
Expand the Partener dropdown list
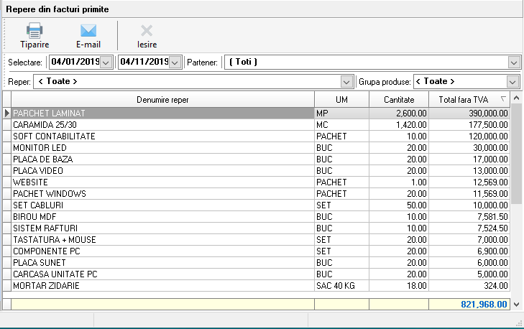(513, 62)
